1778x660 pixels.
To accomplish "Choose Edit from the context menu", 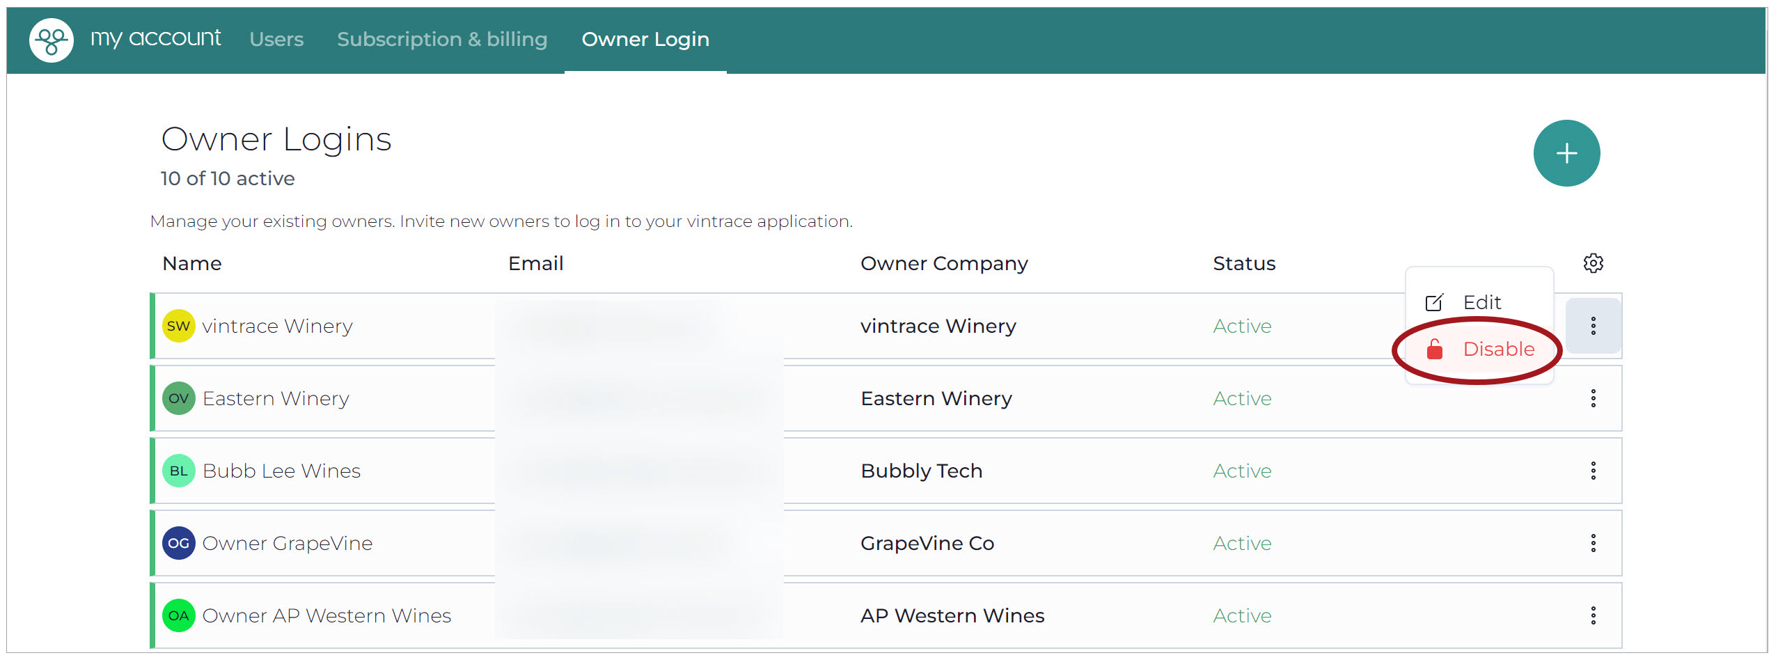I will 1481,302.
